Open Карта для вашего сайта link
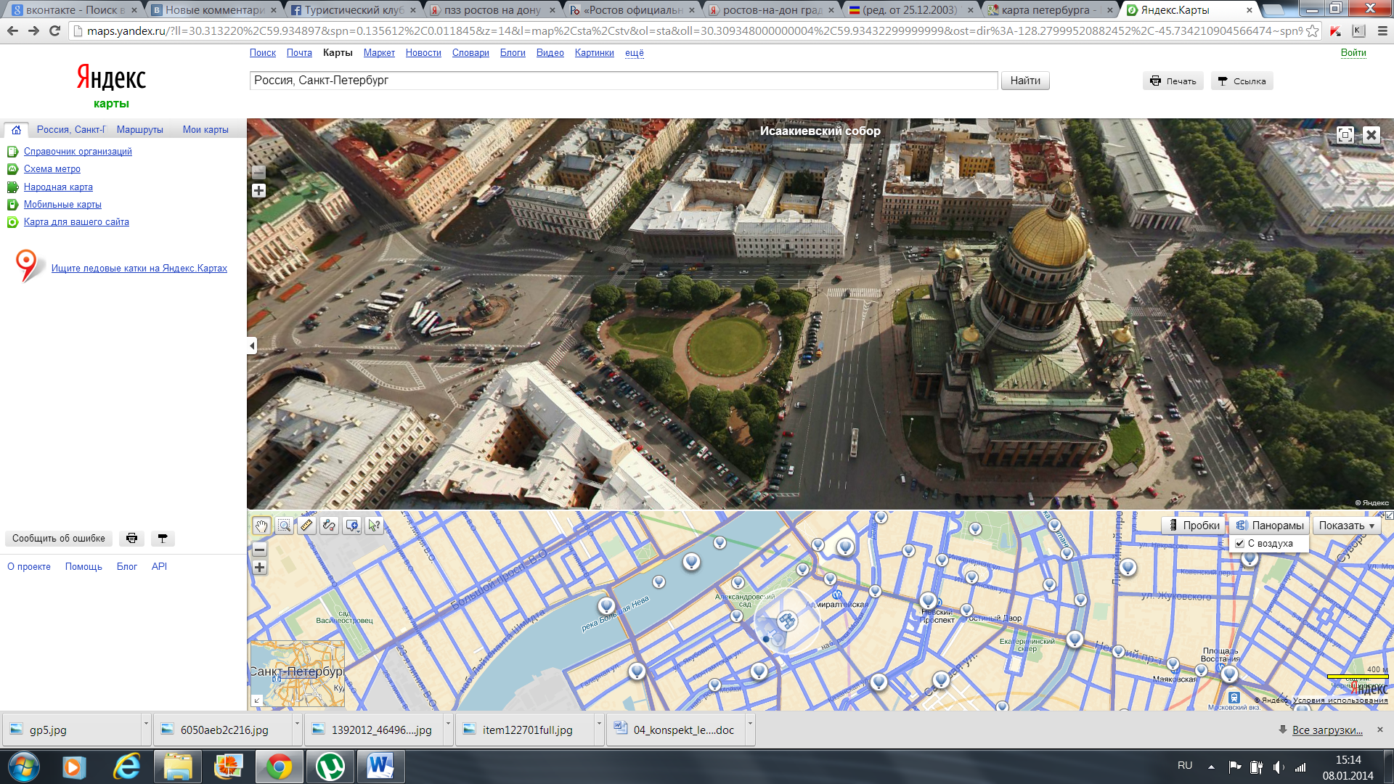This screenshot has height=784, width=1394. 76,222
